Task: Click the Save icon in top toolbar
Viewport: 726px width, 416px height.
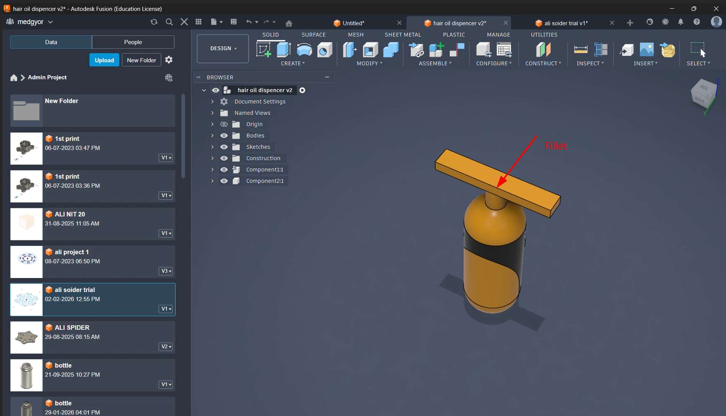Action: click(234, 22)
